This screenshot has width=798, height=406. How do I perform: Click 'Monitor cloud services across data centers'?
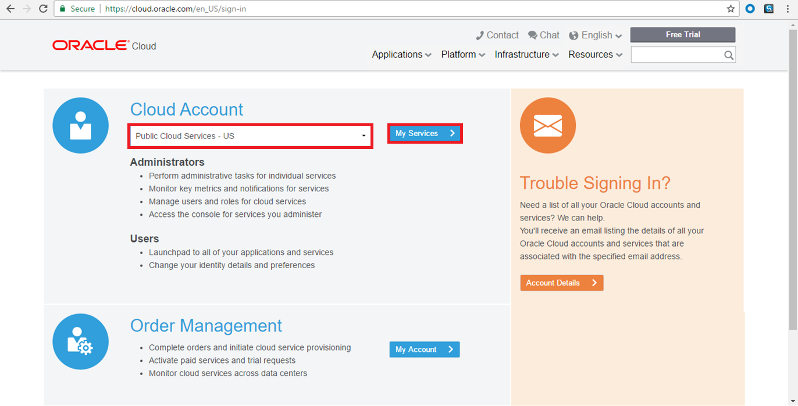tap(228, 373)
